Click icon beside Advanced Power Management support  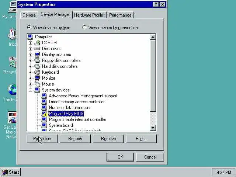[x=44, y=96]
